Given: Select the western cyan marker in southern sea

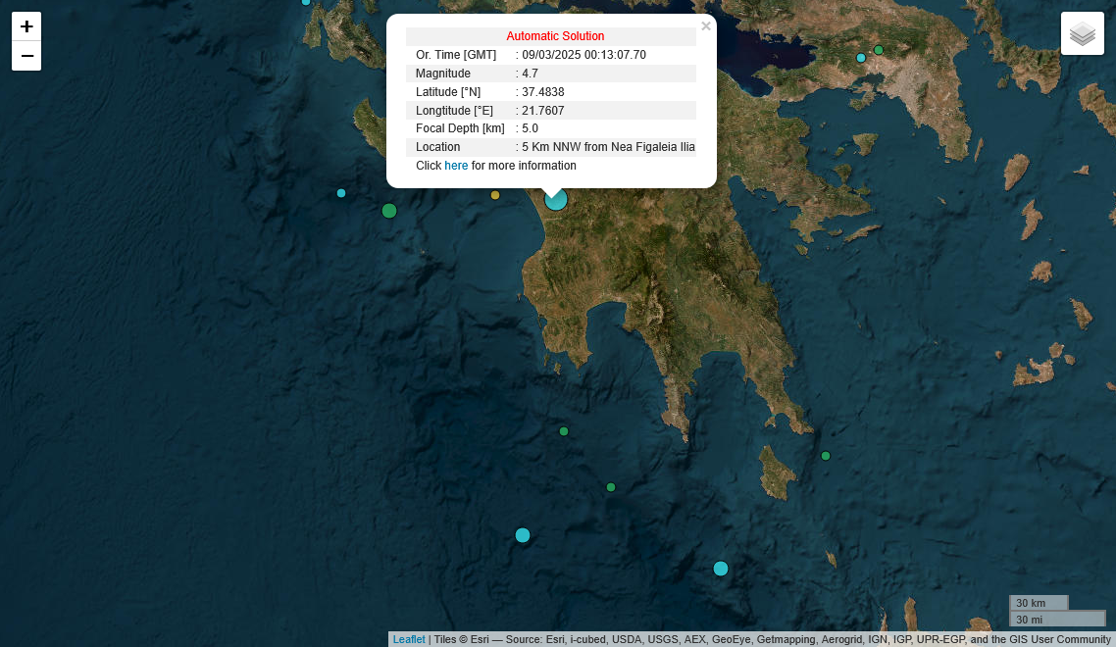Looking at the screenshot, I should (x=523, y=535).
